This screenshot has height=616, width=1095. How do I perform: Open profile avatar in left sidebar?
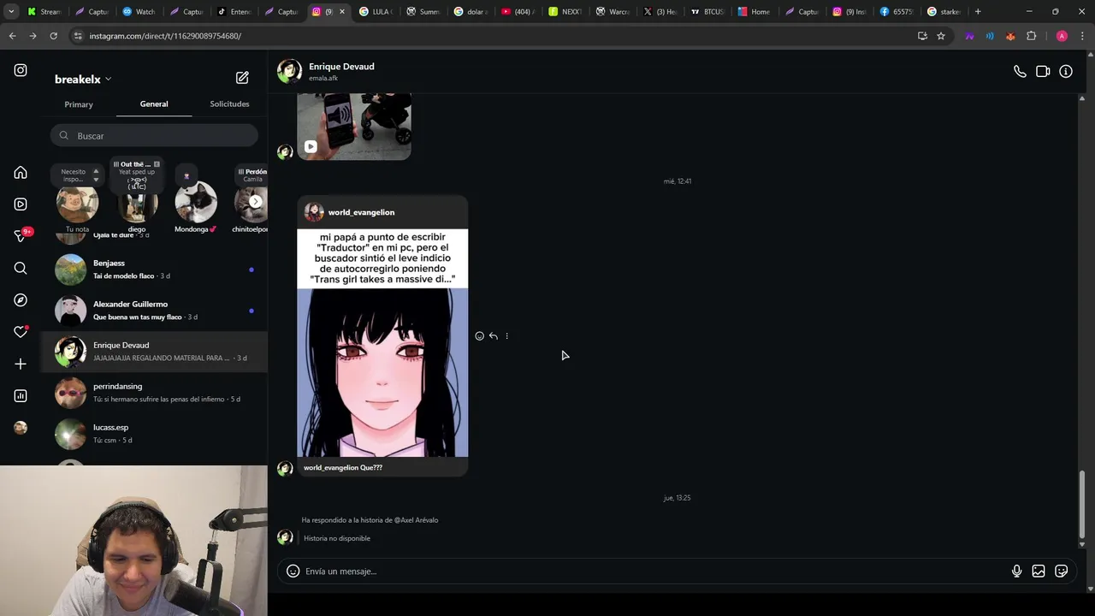pyautogui.click(x=21, y=428)
